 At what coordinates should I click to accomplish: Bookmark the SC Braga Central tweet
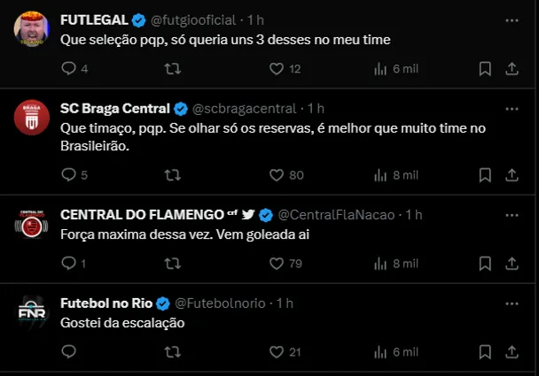[x=485, y=175]
